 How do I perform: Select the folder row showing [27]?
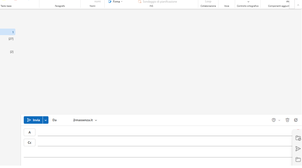coord(8,39)
